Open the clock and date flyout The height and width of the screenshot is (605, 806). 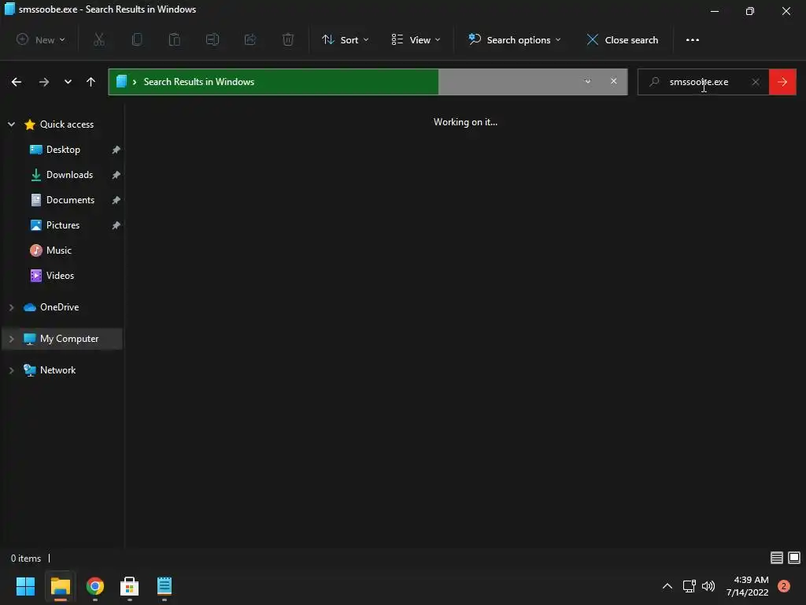point(748,586)
